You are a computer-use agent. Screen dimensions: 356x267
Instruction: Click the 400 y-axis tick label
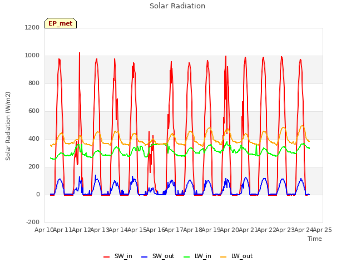(x=34, y=139)
